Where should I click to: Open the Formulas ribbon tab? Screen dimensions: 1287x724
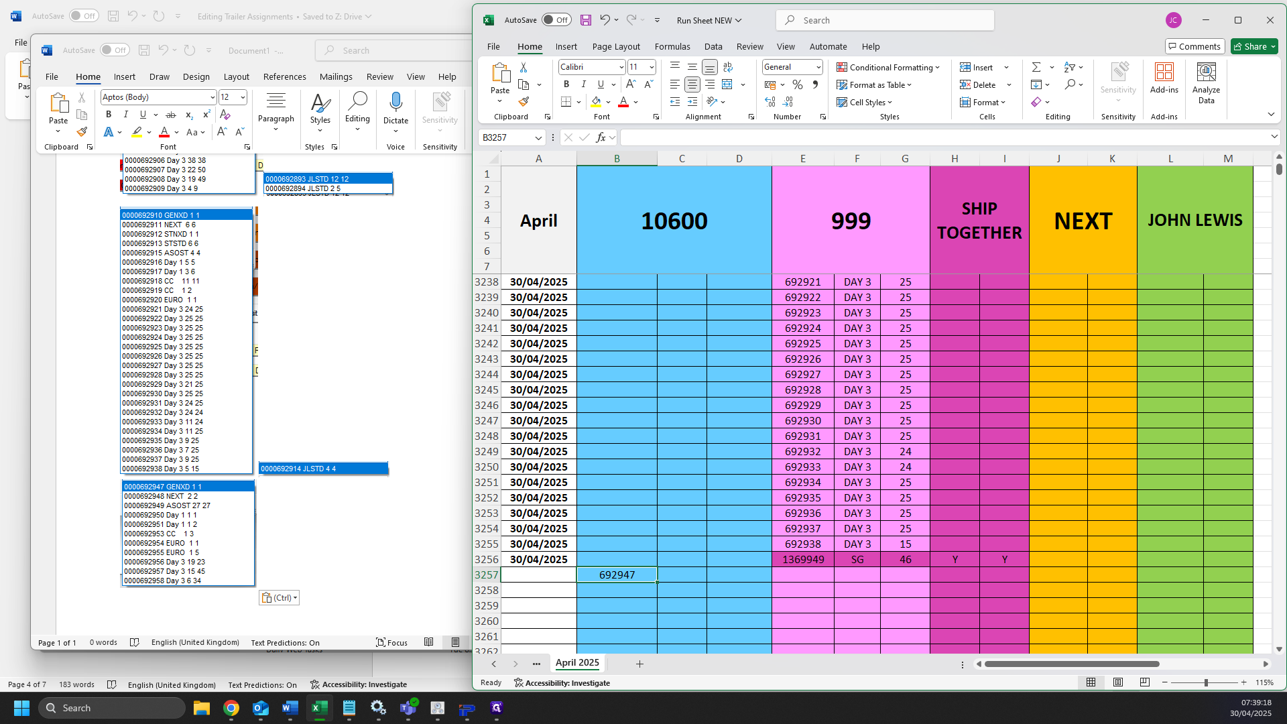(x=672, y=47)
